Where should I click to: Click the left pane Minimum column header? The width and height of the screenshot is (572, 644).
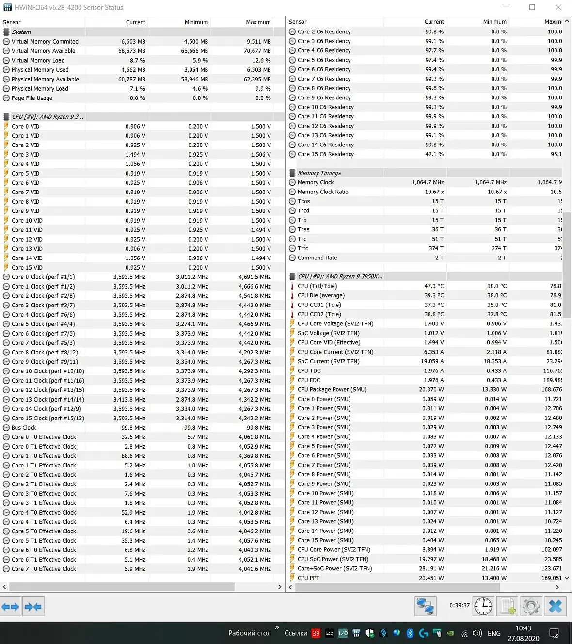coord(179,22)
